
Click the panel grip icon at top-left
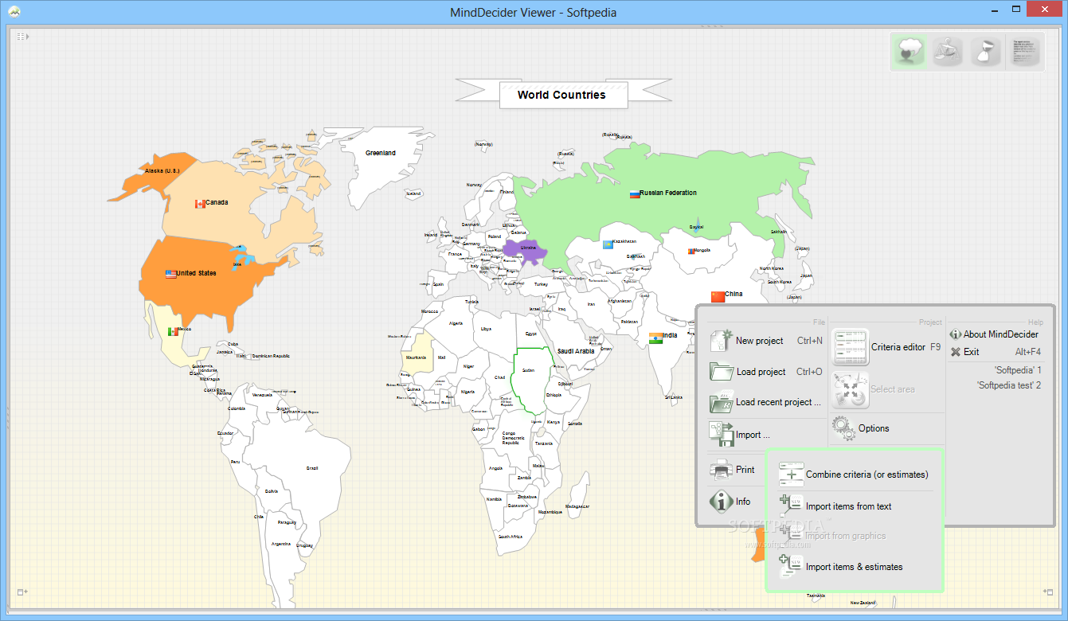pos(22,37)
